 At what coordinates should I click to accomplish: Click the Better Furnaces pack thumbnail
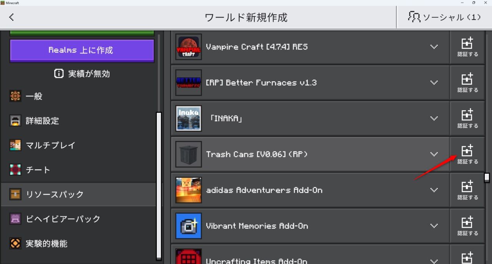tap(188, 82)
